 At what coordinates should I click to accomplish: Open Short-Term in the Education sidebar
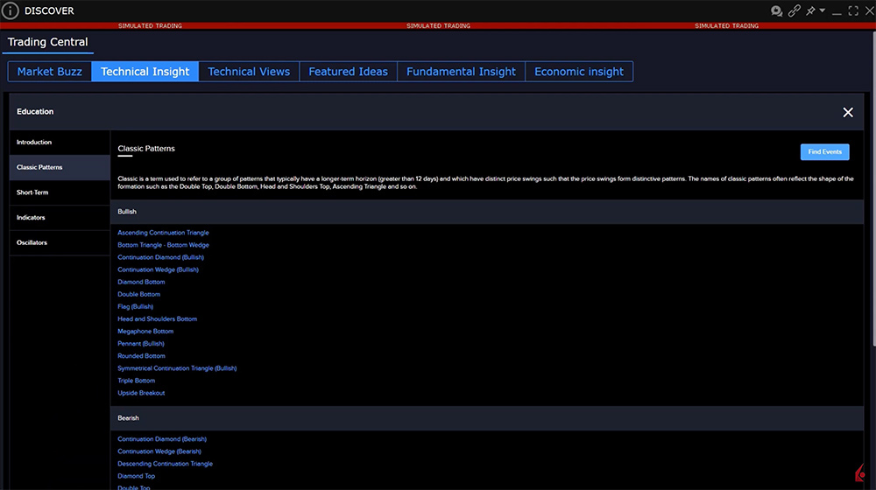(60, 192)
